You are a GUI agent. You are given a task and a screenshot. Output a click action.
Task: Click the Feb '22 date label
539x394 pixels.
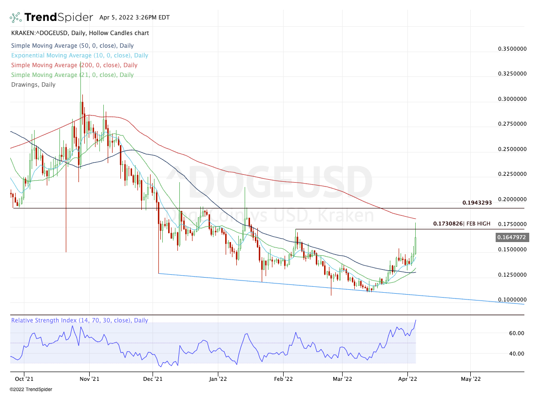(283, 379)
